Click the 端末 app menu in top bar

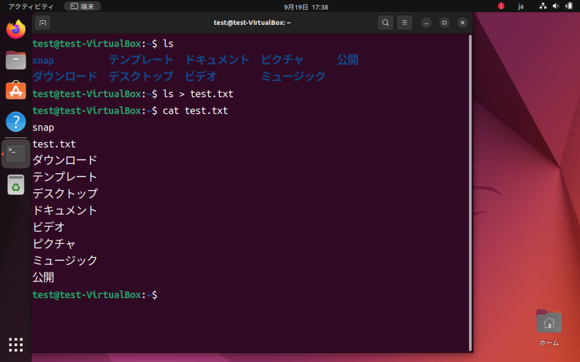[83, 6]
